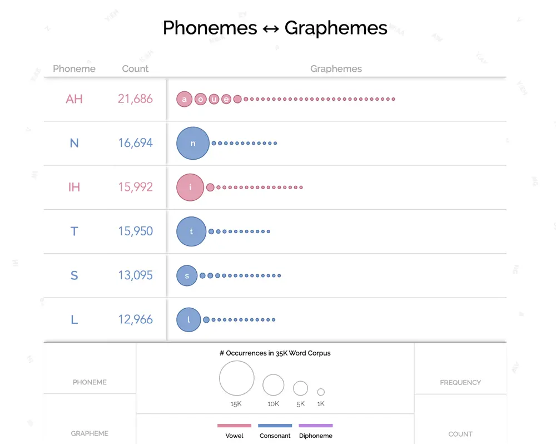556x444 pixels.
Task: Choose the FREQUENCY sort option
Action: pyautogui.click(x=460, y=383)
